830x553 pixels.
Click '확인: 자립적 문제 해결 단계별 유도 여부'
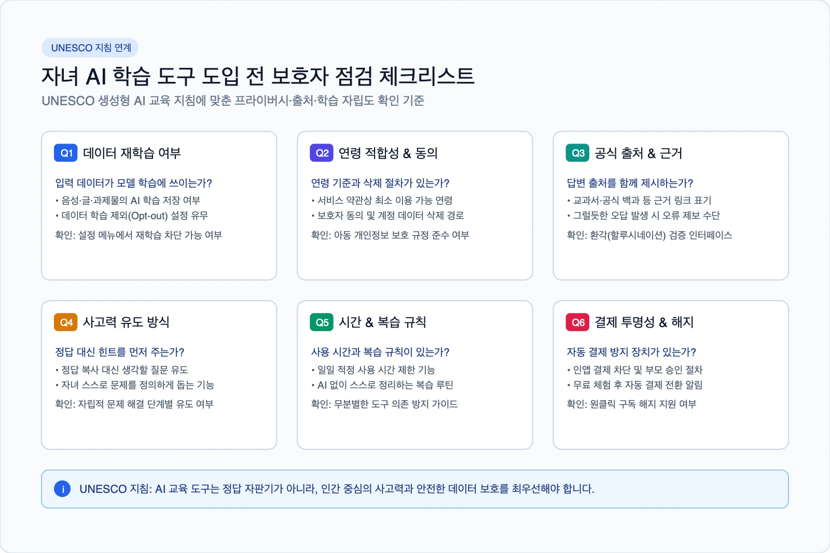(x=134, y=404)
